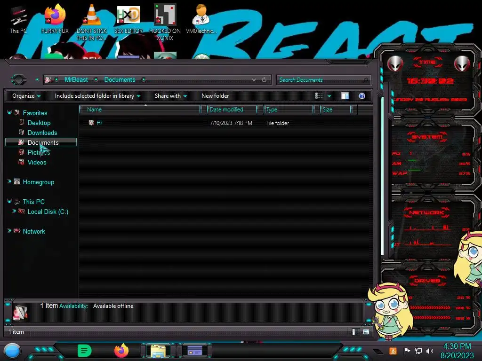The width and height of the screenshot is (482, 361).
Task: Open the taskbar clock showing 4:30 PM
Action: coord(457,351)
